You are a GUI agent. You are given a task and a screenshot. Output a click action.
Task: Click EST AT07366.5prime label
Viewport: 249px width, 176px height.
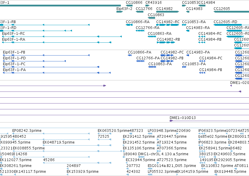pyautogui.click(x=172, y=148)
